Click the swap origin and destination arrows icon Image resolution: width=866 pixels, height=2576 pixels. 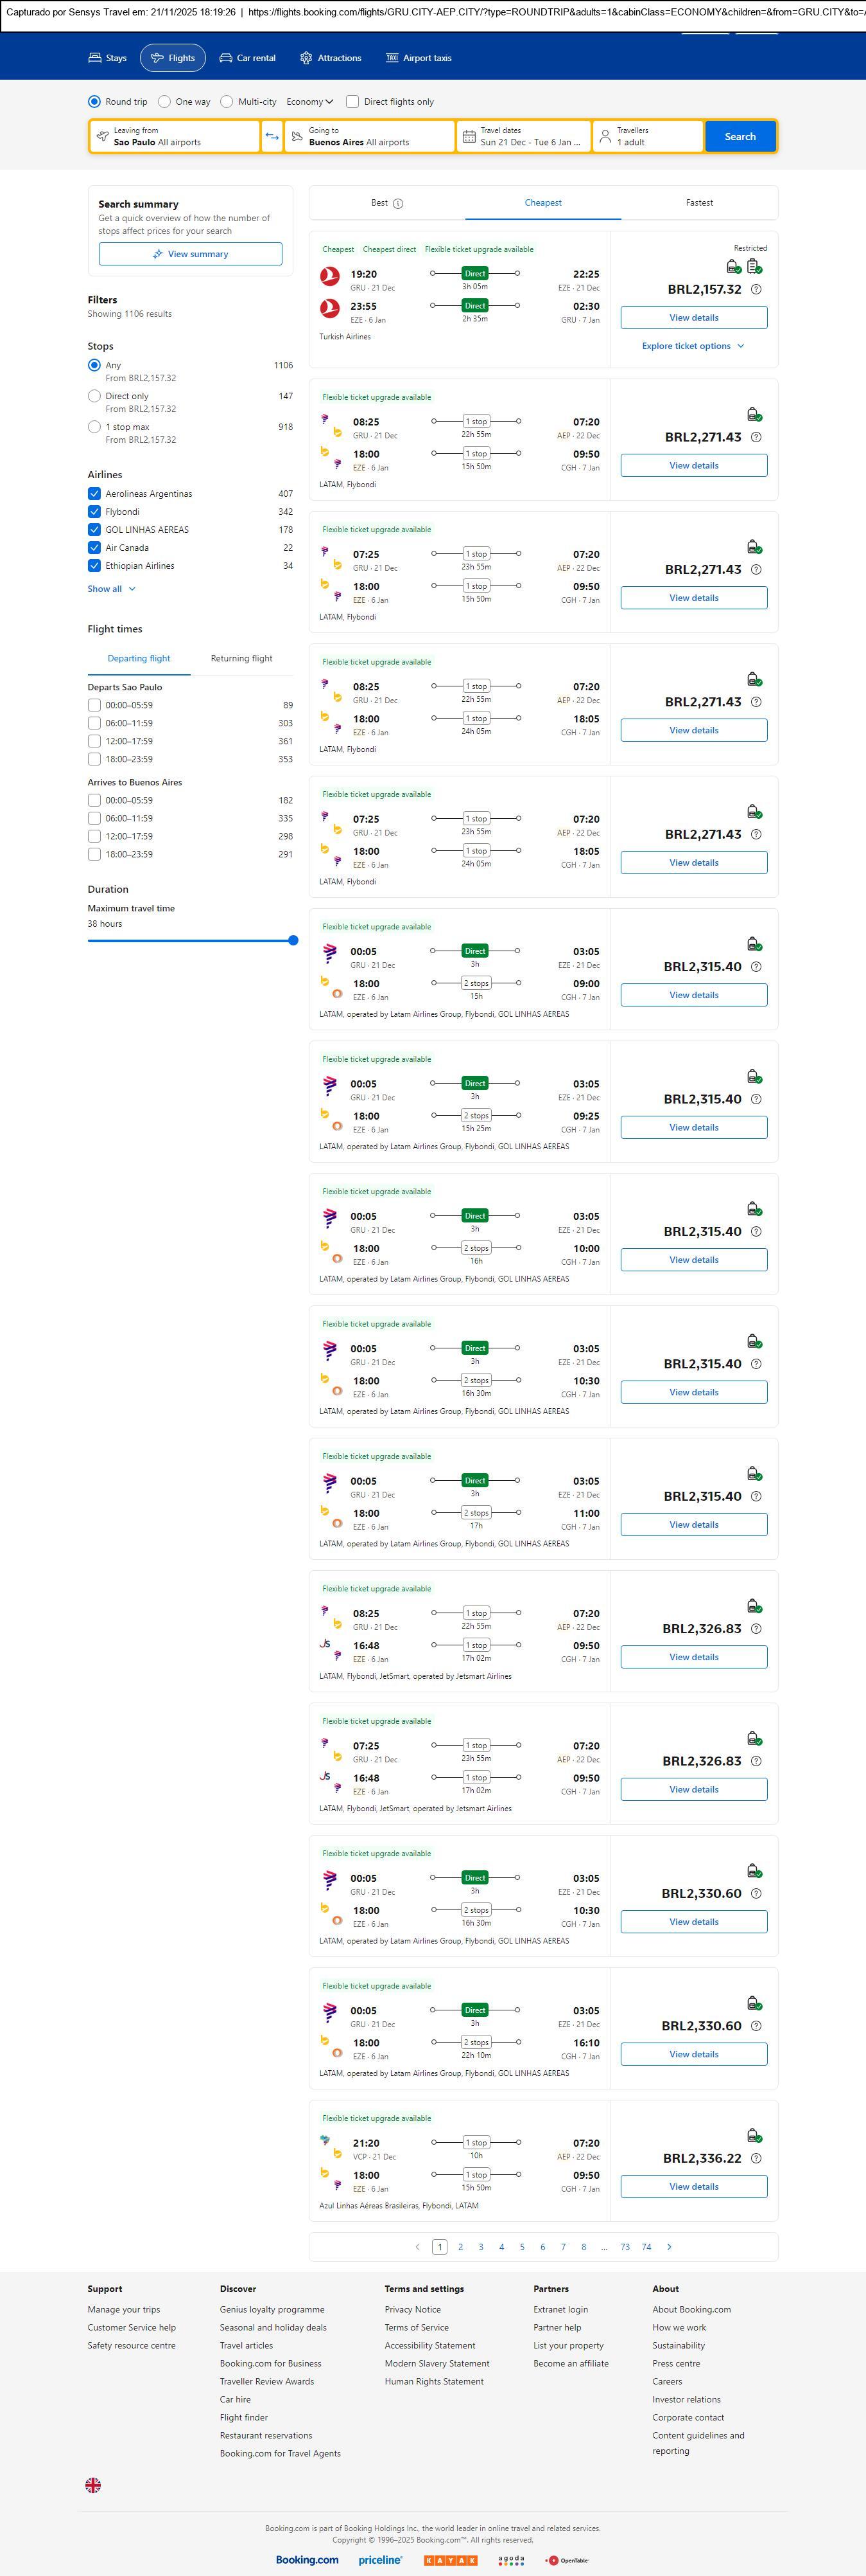[x=272, y=137]
